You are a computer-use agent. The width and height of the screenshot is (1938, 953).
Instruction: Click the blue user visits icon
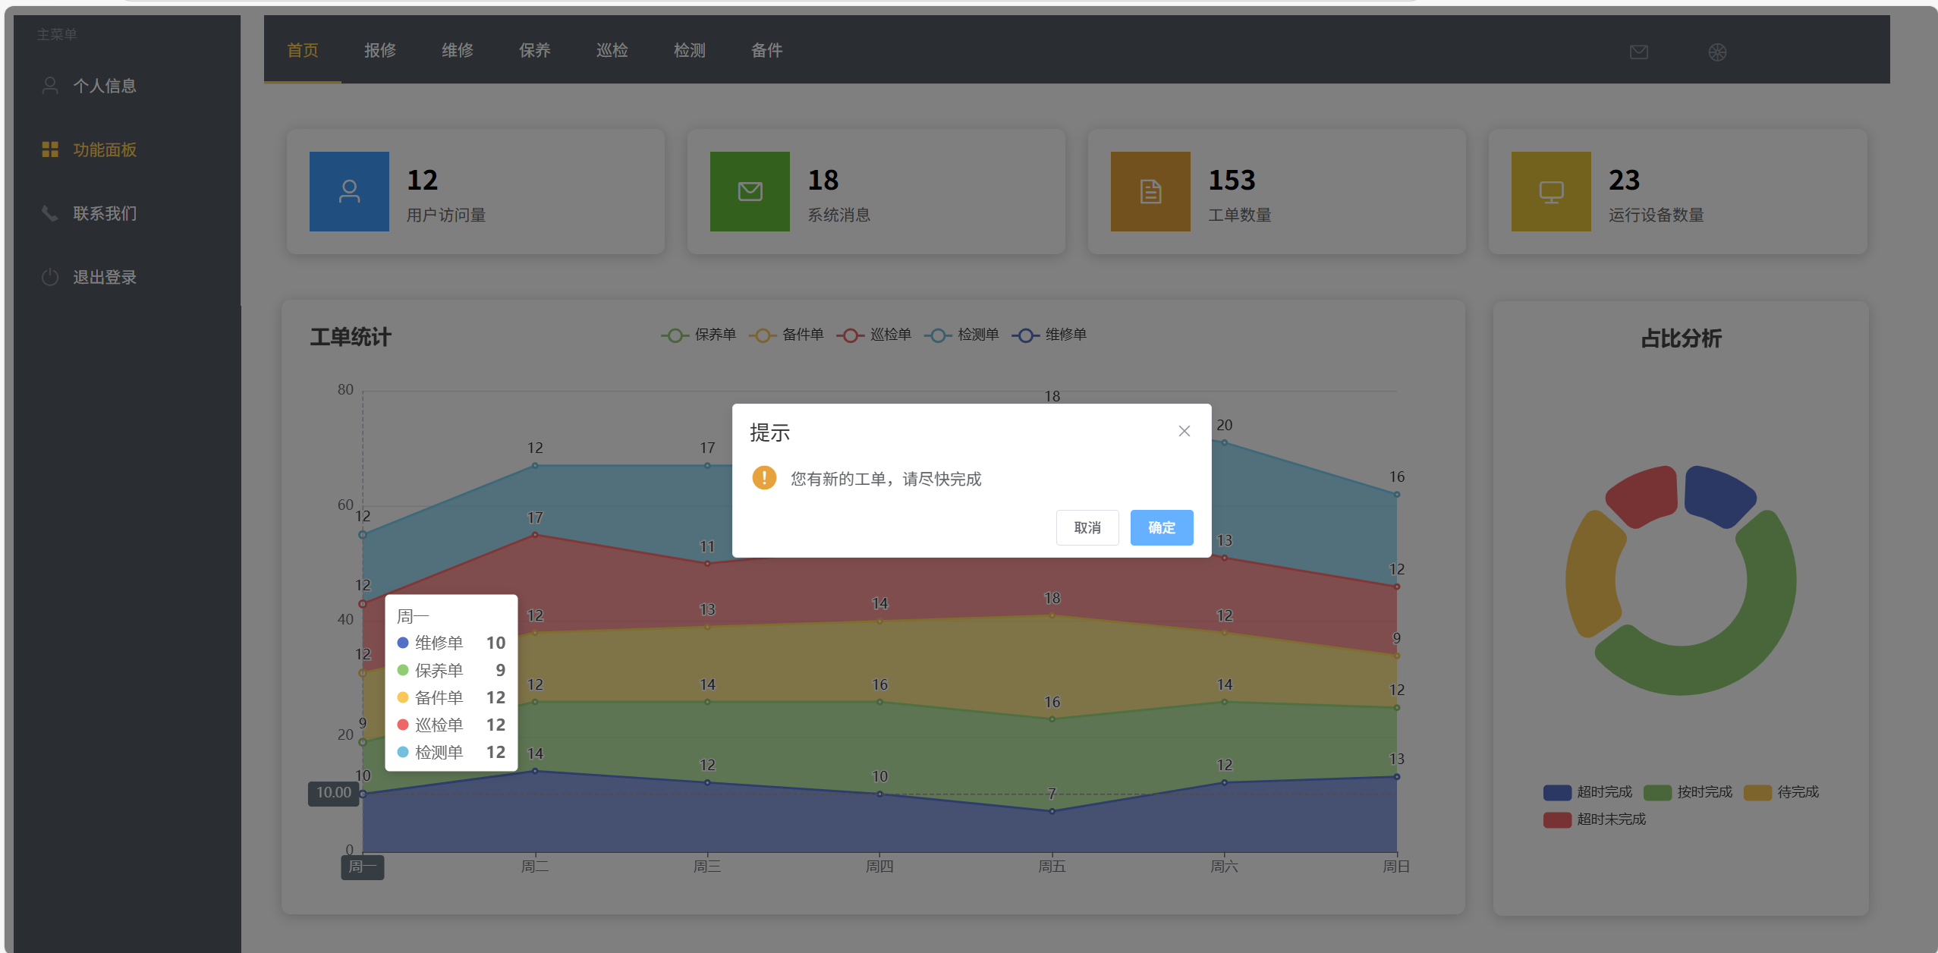pyautogui.click(x=349, y=191)
